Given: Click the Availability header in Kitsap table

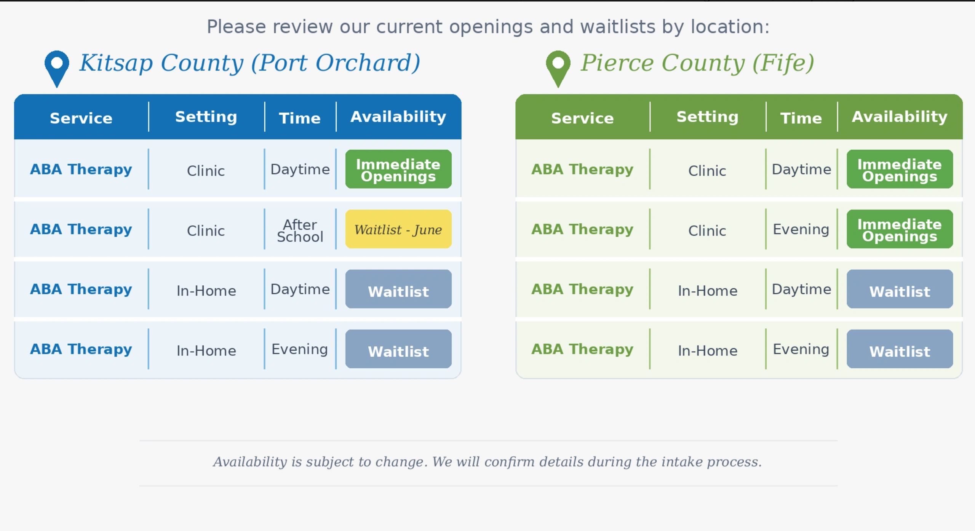Looking at the screenshot, I should coord(398,117).
